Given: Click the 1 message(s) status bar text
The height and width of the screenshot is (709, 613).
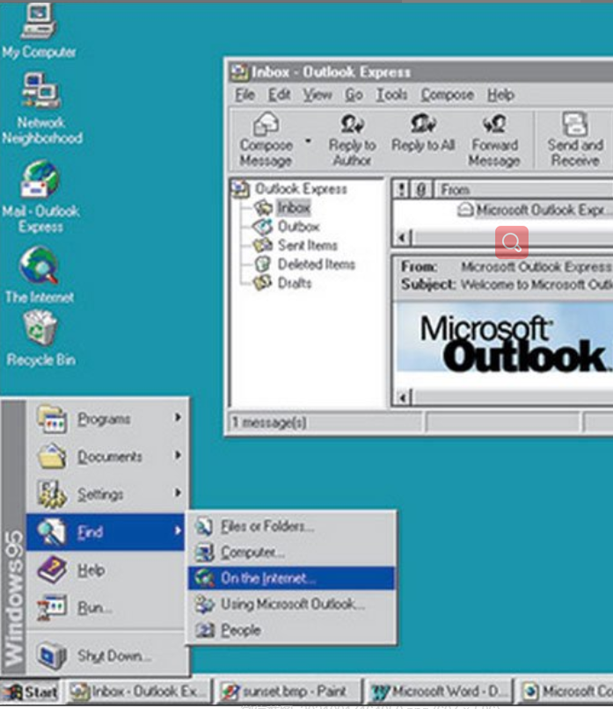Looking at the screenshot, I should (x=269, y=423).
